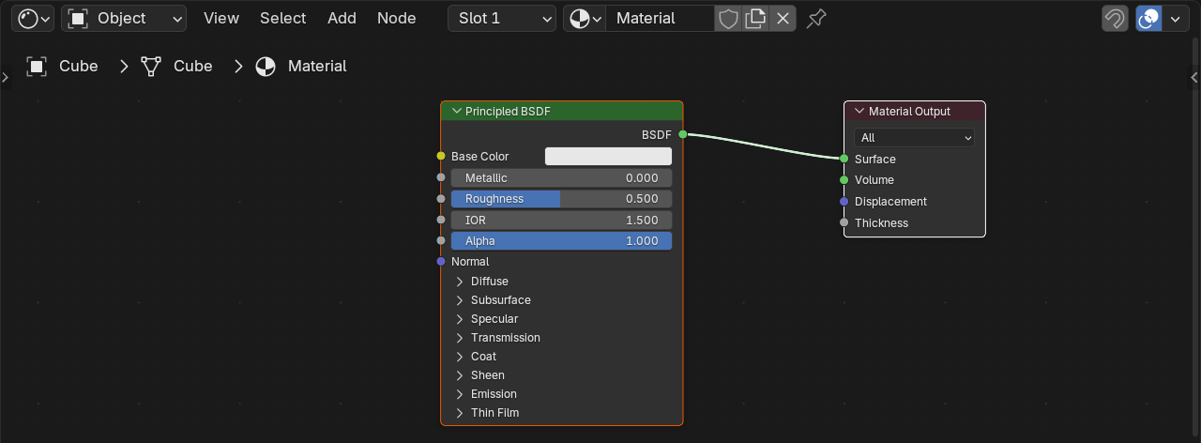Click the Metallic input socket
The image size is (1201, 443).
(x=441, y=177)
